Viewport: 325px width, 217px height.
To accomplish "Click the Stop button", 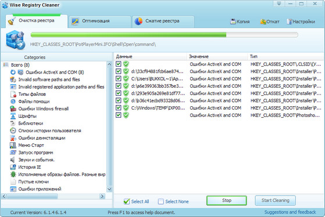I will [x=227, y=200].
